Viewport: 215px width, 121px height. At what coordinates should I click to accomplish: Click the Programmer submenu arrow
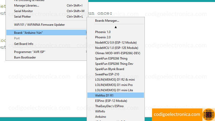coord(86,52)
